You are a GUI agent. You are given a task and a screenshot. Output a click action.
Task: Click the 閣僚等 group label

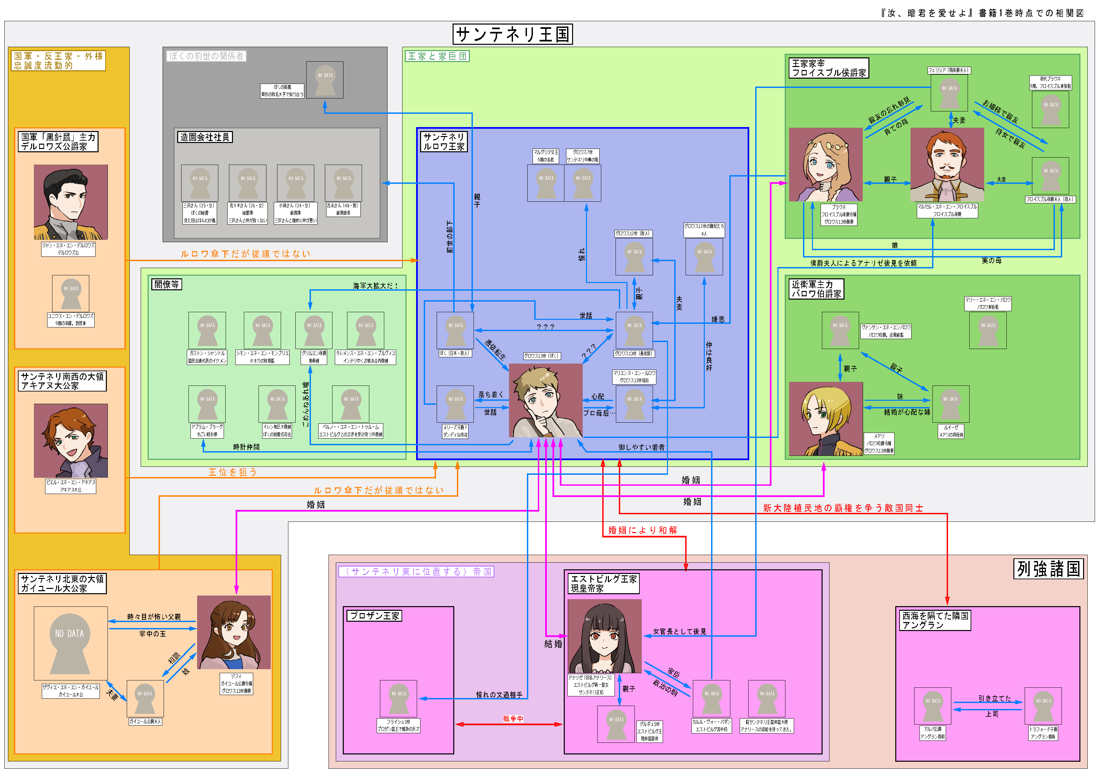click(167, 284)
